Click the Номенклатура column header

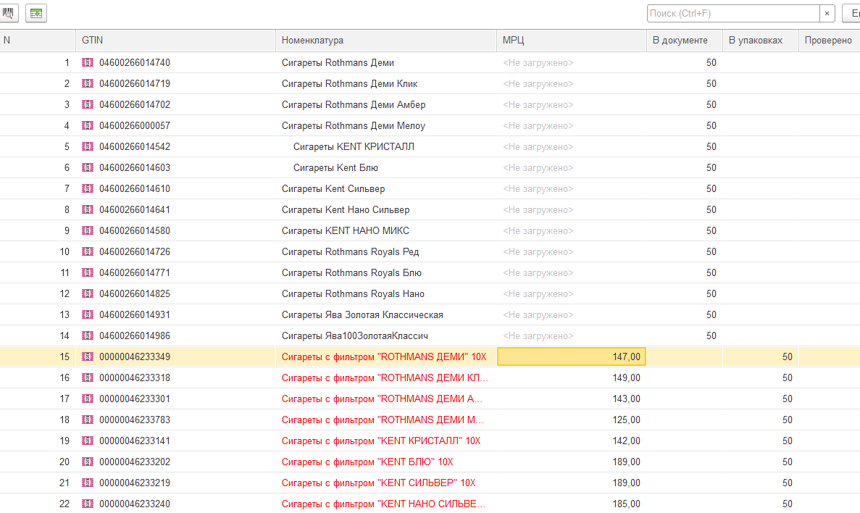point(386,41)
